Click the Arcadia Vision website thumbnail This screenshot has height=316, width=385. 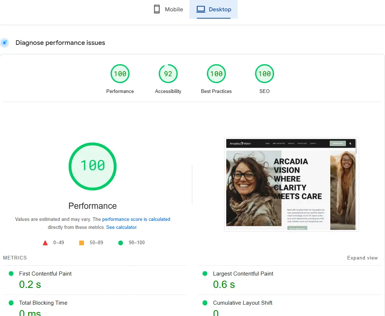point(291,184)
